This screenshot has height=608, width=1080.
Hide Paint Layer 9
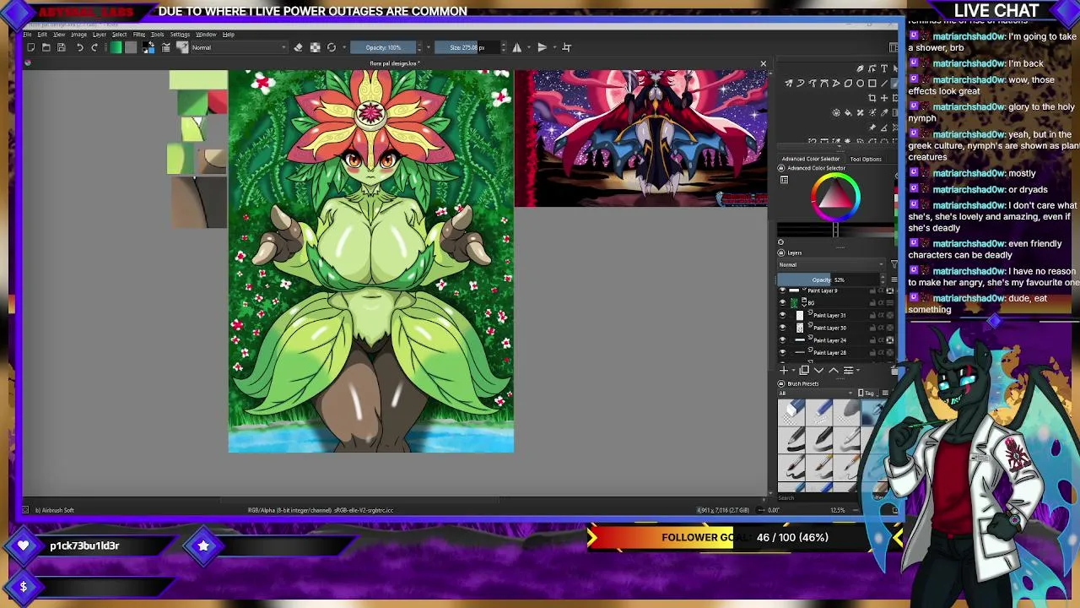(782, 290)
